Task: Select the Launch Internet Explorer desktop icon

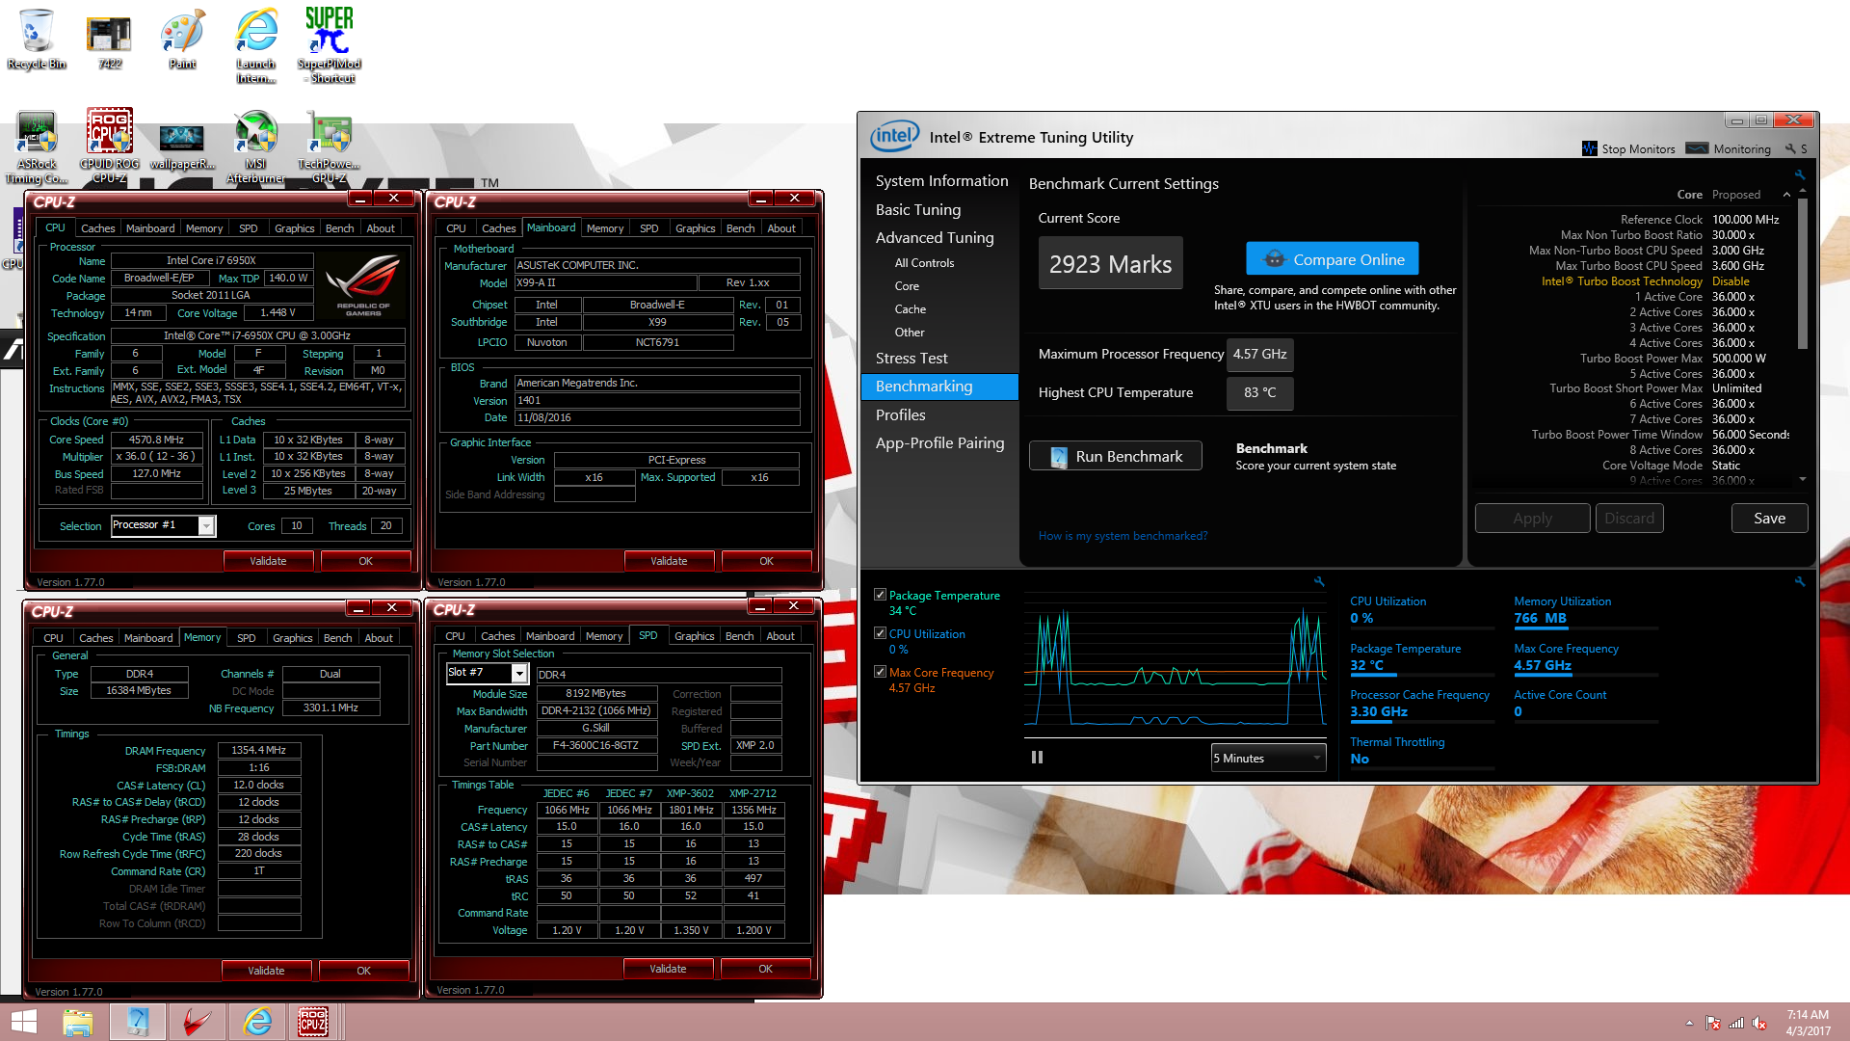Action: click(x=256, y=45)
